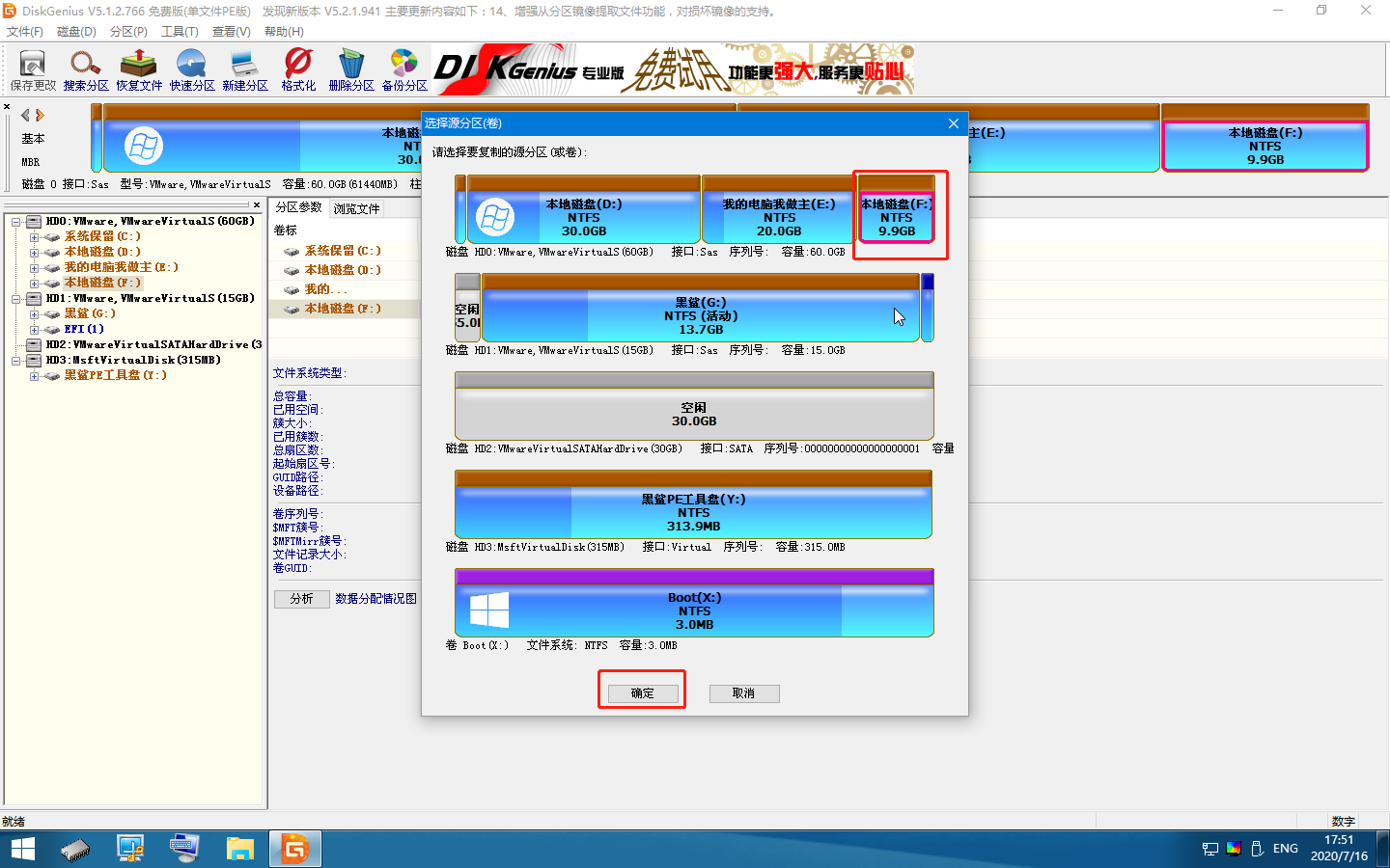The height and width of the screenshot is (868, 1390).
Task: Close the left tree panel with its x
Action: pyautogui.click(x=257, y=204)
